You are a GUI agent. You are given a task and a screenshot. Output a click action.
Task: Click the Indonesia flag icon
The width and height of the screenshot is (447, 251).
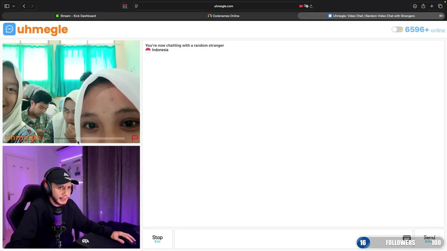(x=148, y=50)
